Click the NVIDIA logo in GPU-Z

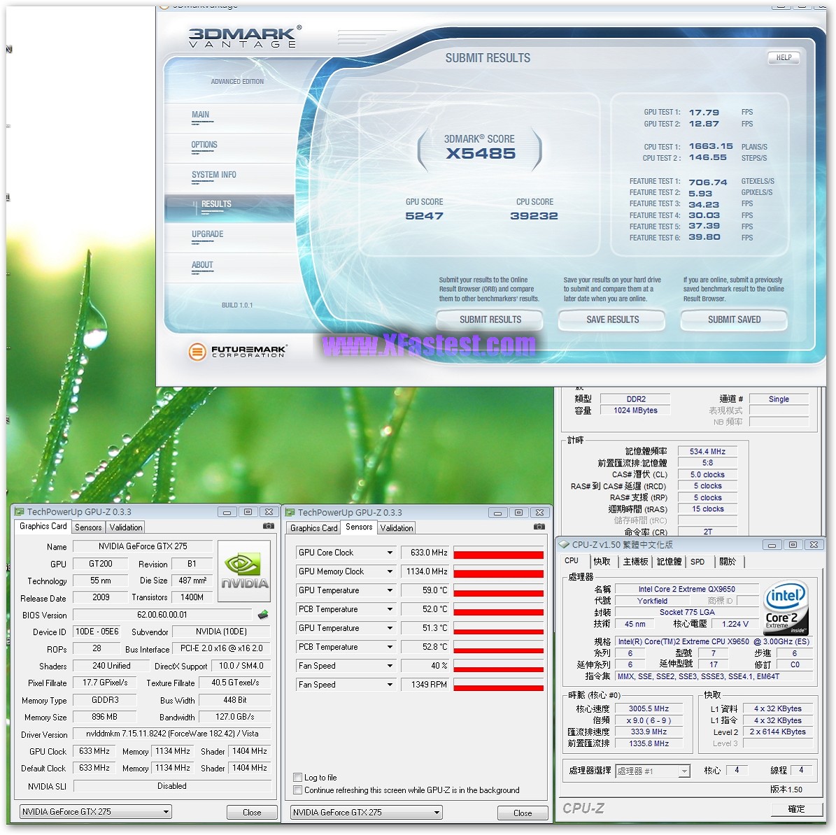click(x=244, y=571)
